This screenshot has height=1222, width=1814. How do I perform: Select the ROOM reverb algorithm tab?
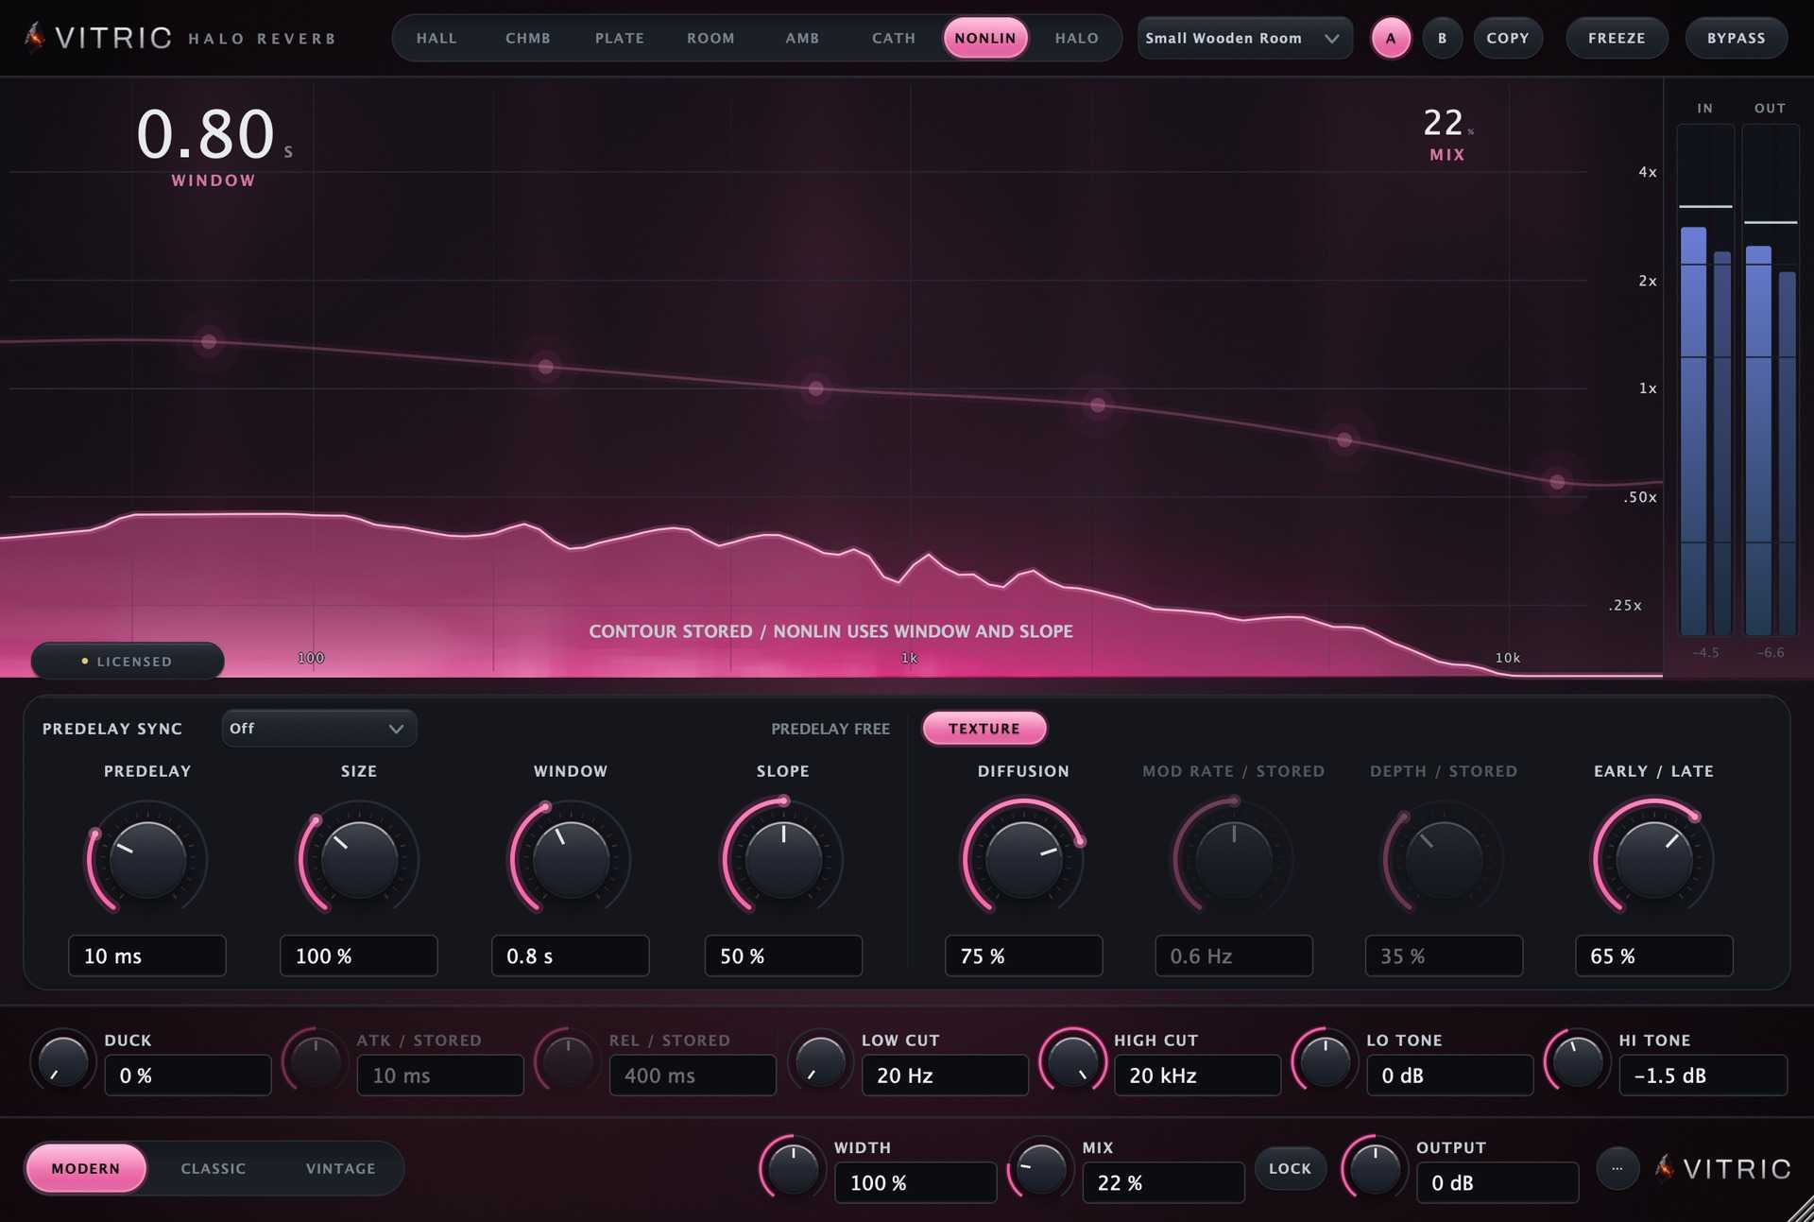click(710, 38)
